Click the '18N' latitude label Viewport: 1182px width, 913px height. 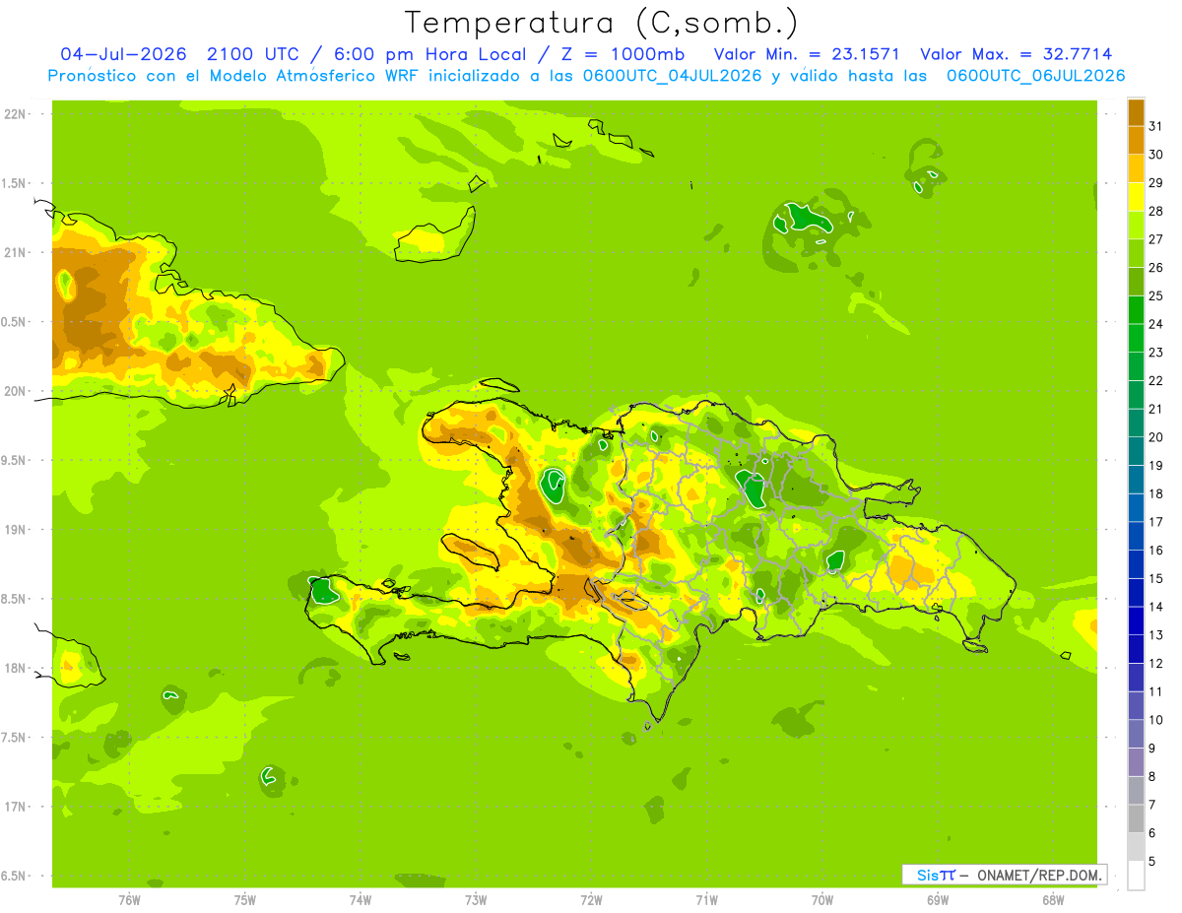click(x=17, y=668)
